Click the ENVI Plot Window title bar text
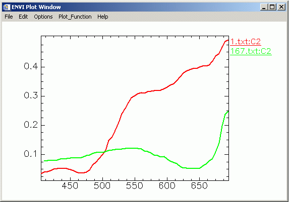This screenshot has height=202, width=289. coord(36,7)
